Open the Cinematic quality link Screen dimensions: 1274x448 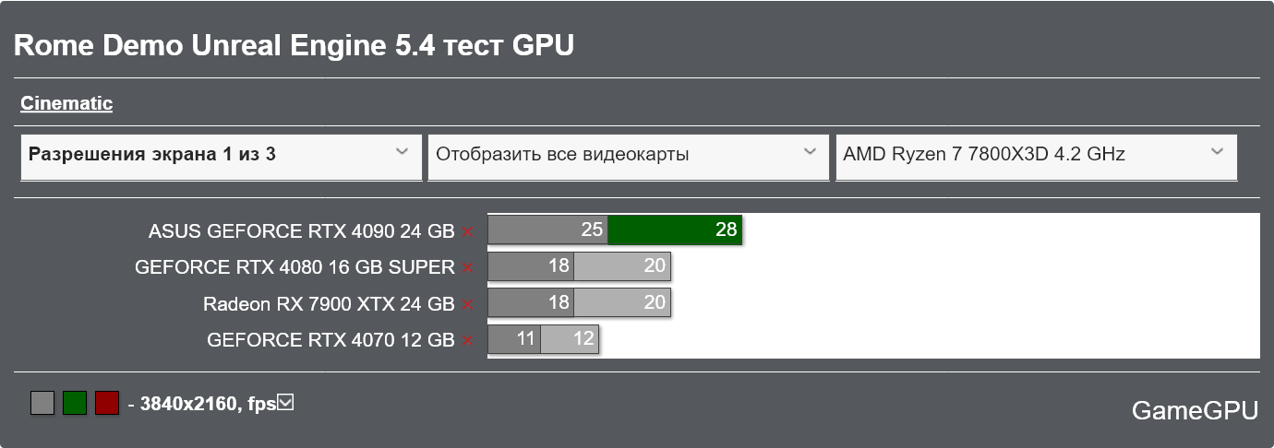tap(66, 103)
